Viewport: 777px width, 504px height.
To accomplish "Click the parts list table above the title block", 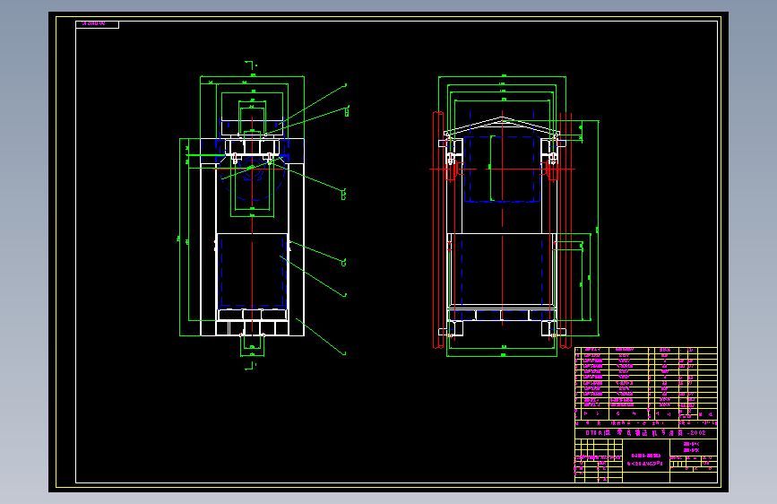I will click(x=645, y=378).
